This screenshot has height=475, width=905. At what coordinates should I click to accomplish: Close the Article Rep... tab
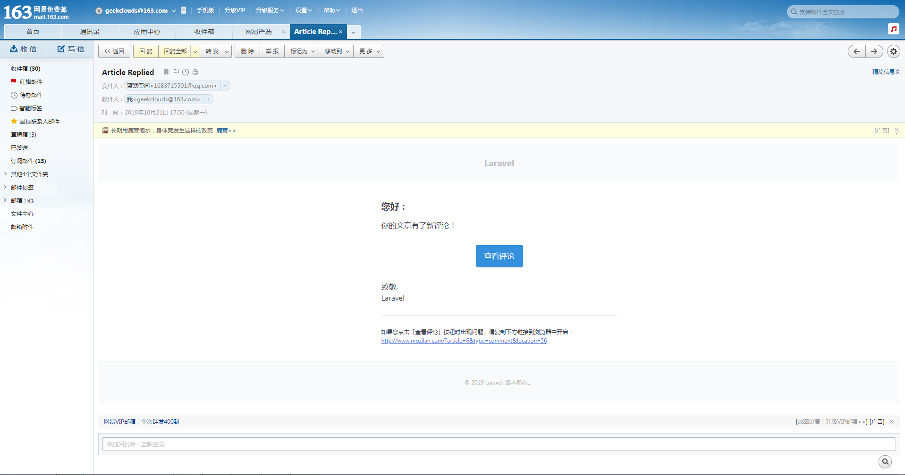click(340, 32)
